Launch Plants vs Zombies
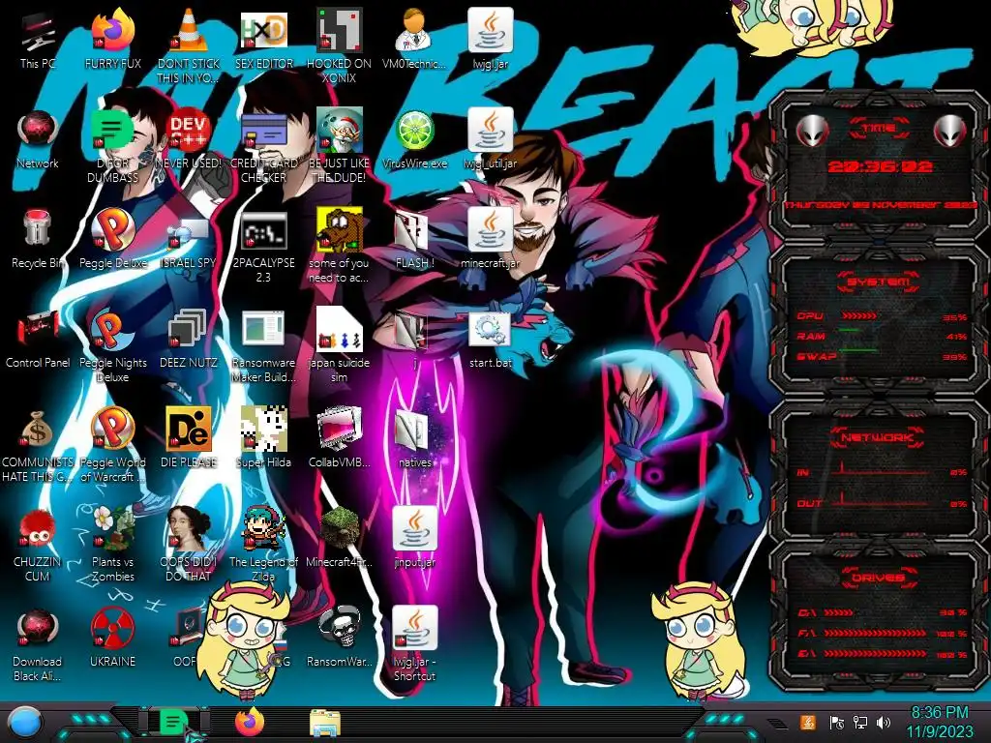This screenshot has width=991, height=743. pos(112,528)
